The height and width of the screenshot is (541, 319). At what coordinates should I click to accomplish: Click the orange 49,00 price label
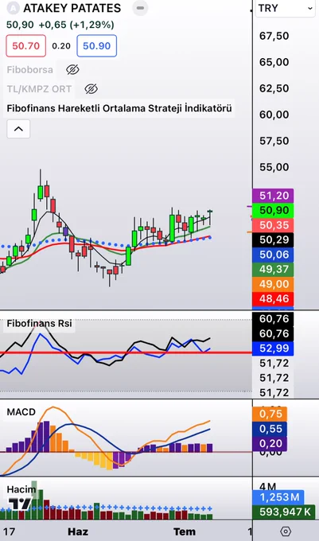273,284
